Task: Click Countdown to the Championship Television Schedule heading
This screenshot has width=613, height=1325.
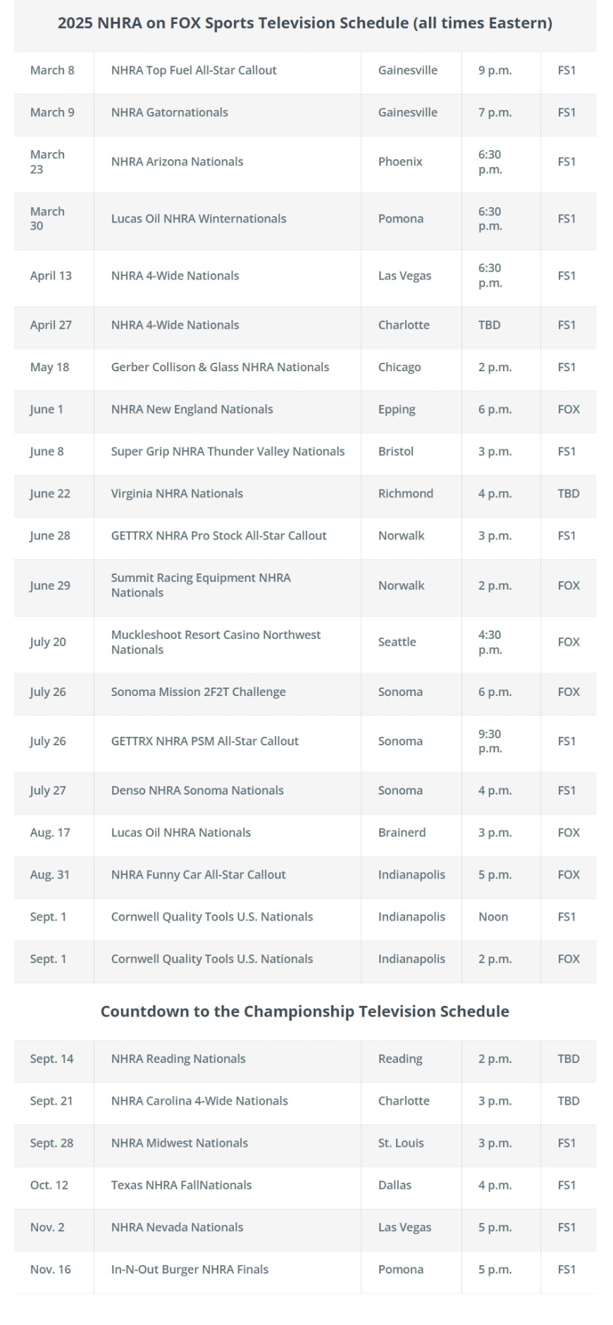Action: coord(304,1012)
